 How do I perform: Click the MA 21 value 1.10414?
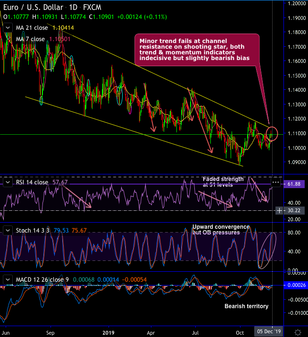(x=63, y=28)
